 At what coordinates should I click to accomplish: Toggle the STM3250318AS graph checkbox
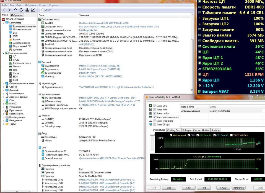231,135
